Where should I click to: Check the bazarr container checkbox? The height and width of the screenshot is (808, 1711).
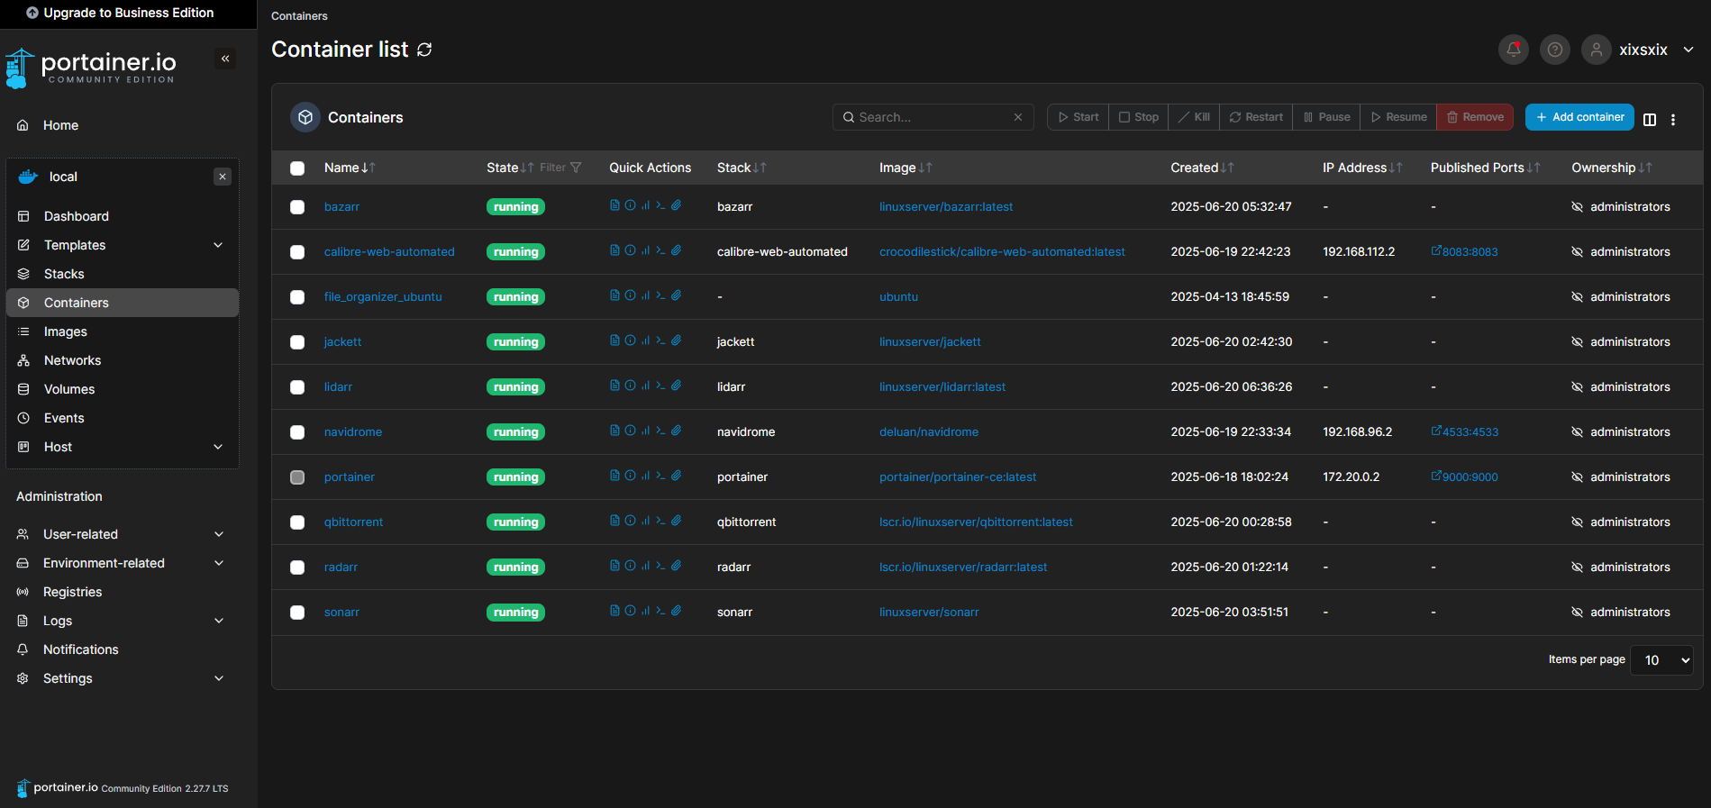[x=297, y=207]
